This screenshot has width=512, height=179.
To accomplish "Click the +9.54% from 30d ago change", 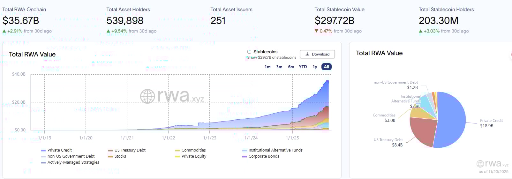I will (132, 31).
